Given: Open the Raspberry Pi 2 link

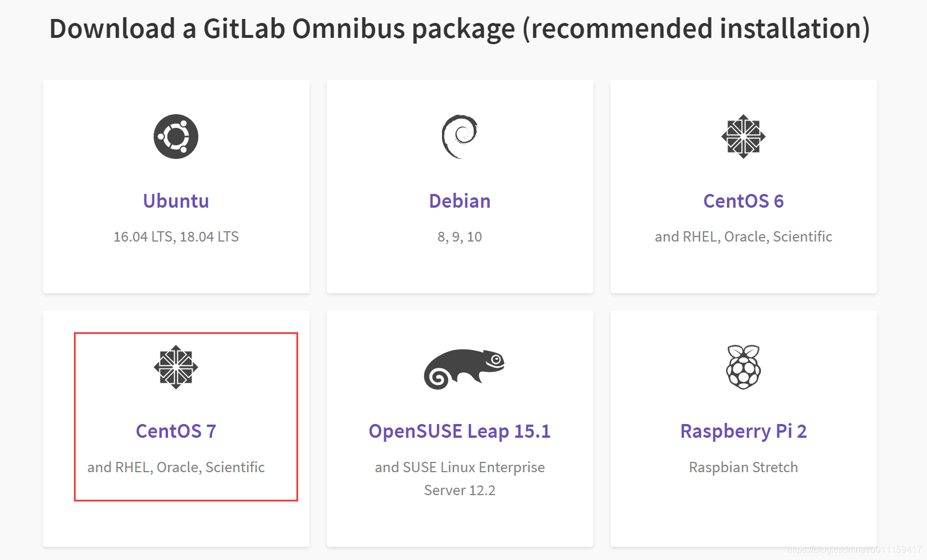Looking at the screenshot, I should [x=744, y=431].
